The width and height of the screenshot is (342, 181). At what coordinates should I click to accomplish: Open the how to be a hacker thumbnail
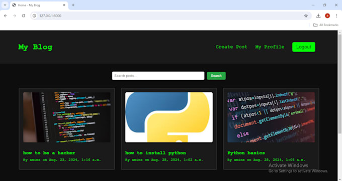(67, 117)
